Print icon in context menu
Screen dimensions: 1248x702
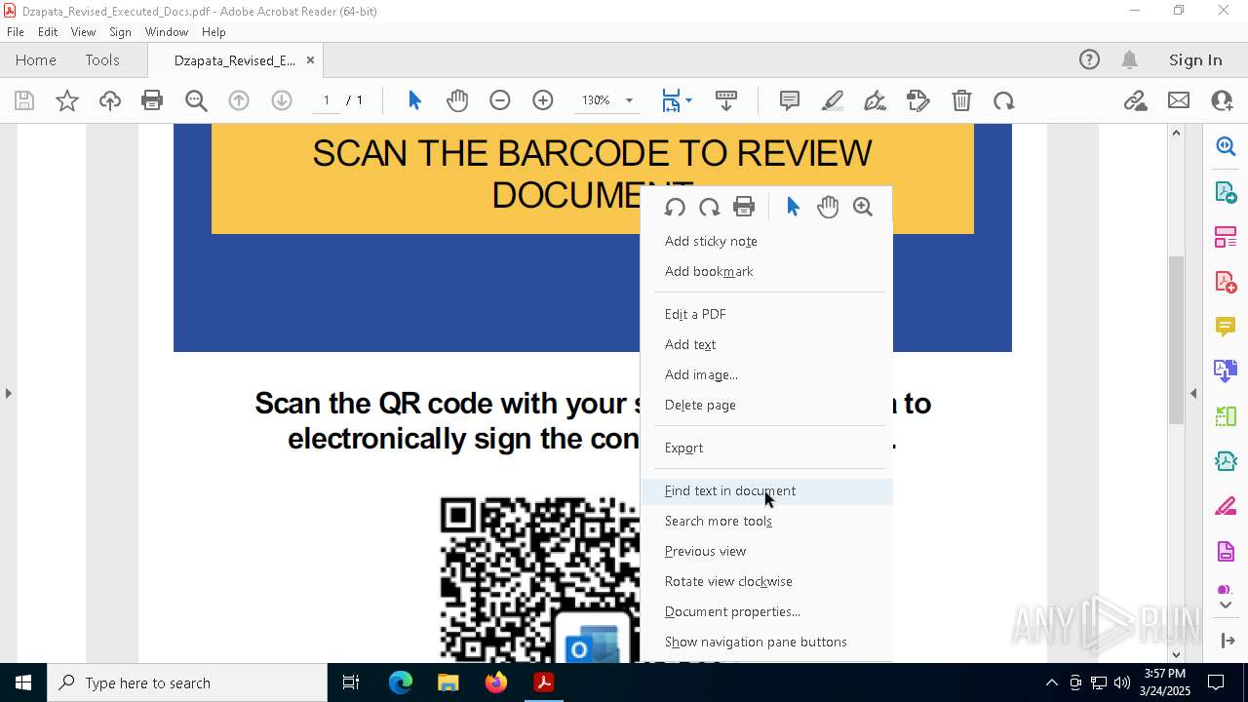pos(744,207)
